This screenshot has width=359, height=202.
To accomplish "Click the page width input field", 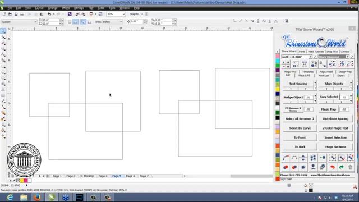I will click(50, 20).
